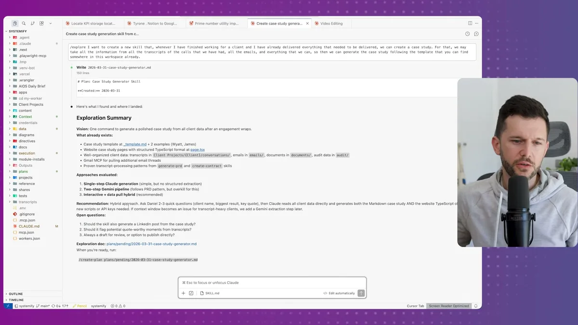Toggle the split editor layout icon
The height and width of the screenshot is (325, 578).
click(x=470, y=23)
